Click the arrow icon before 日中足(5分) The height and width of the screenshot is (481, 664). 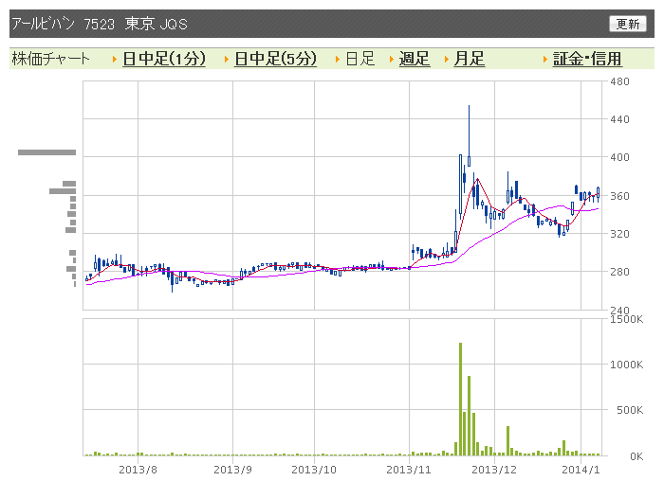[227, 59]
